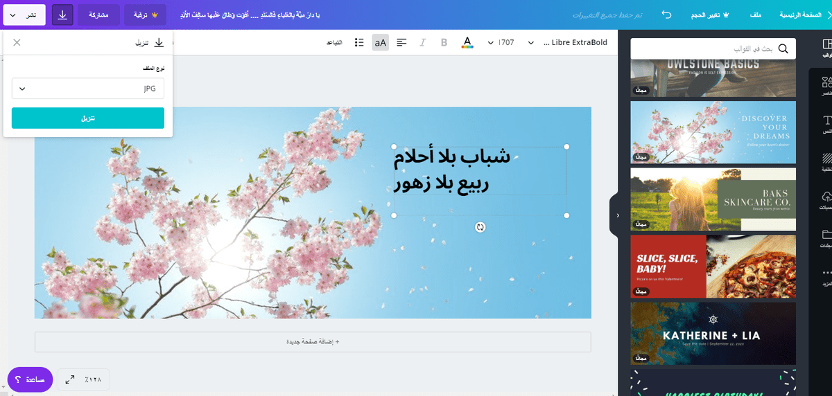832x396 pixels.
Task: Toggle bold formatting with the B button
Action: (444, 43)
